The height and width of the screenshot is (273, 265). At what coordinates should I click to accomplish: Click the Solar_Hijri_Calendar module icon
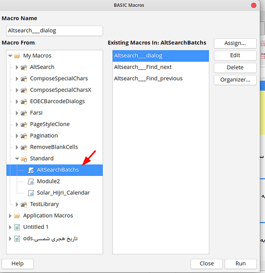[x=31, y=193]
